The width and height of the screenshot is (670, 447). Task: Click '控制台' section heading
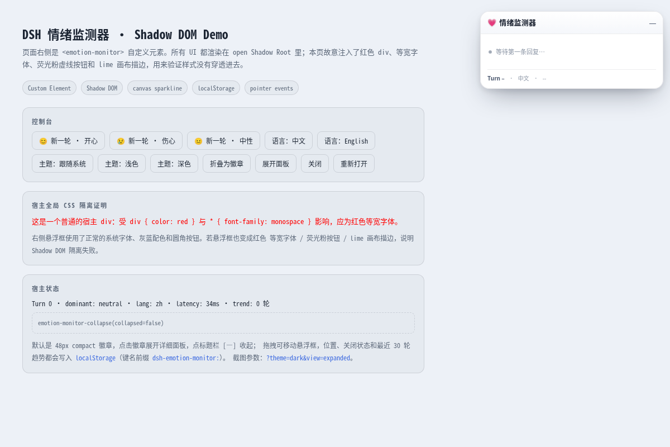point(42,121)
